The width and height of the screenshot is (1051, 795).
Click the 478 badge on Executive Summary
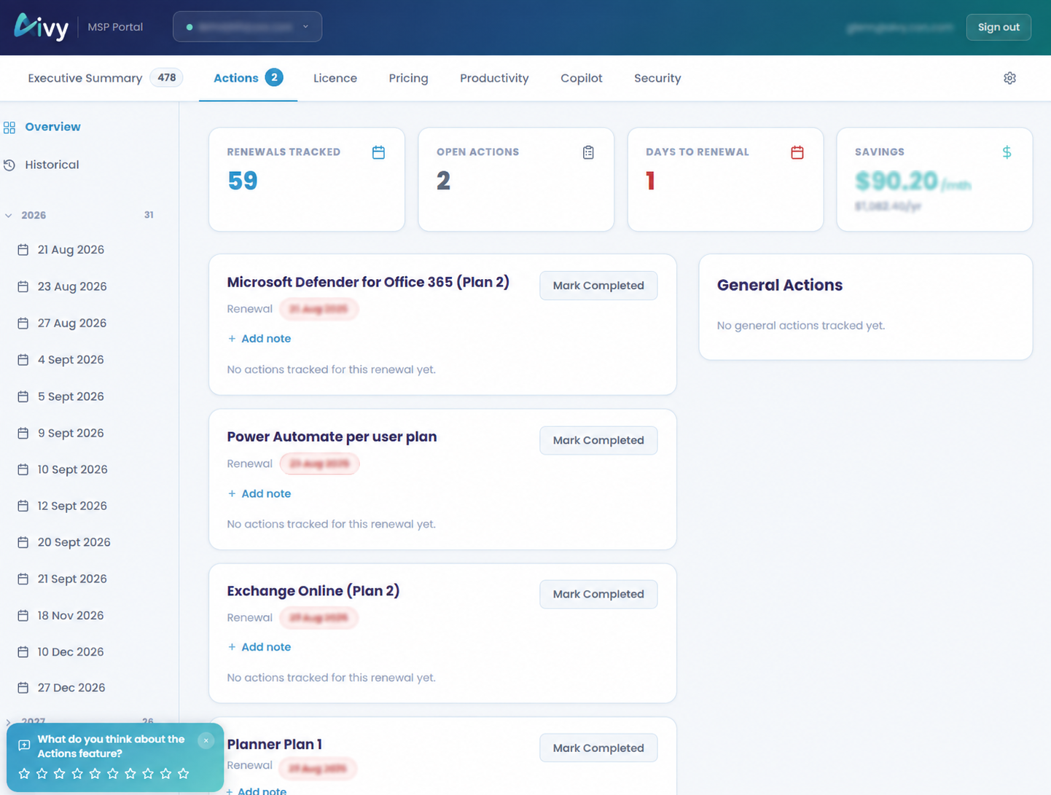point(166,77)
